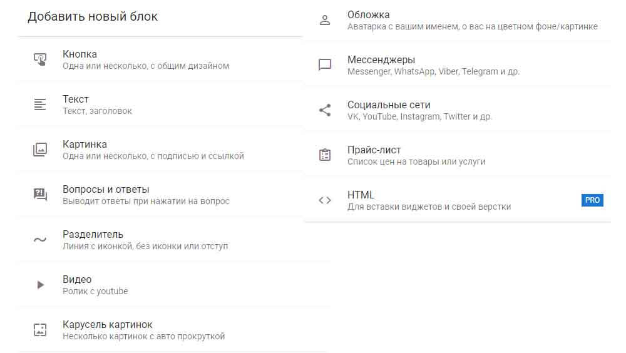Choose the Текст block title

click(76, 100)
